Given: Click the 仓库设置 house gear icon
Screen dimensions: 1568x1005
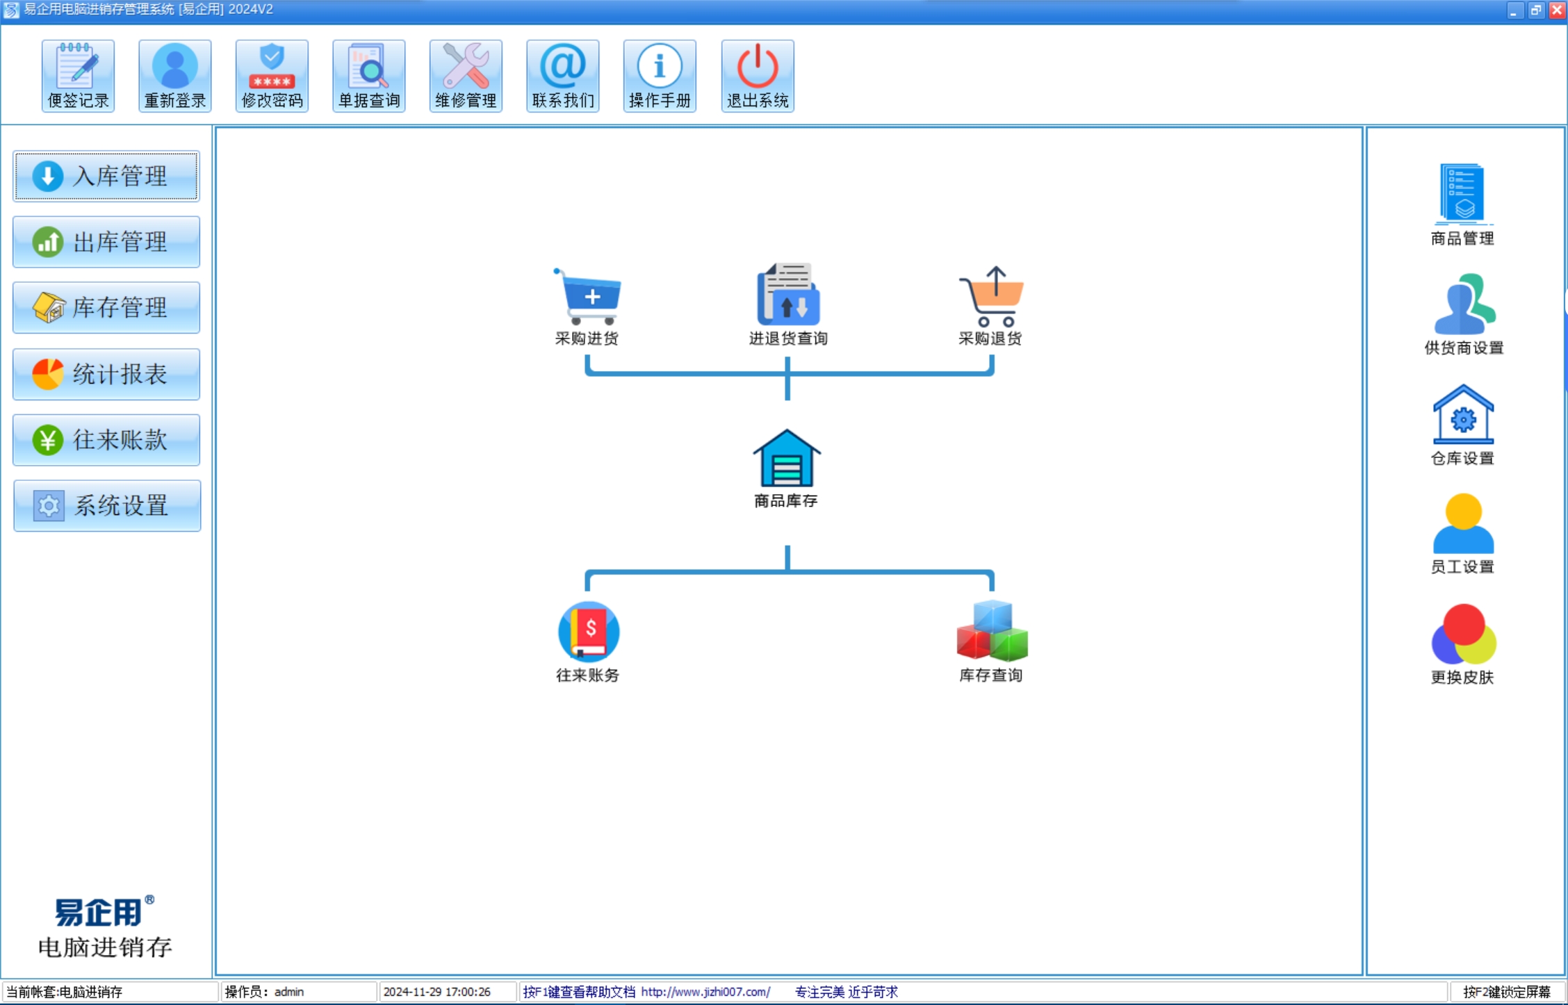Looking at the screenshot, I should [x=1462, y=416].
